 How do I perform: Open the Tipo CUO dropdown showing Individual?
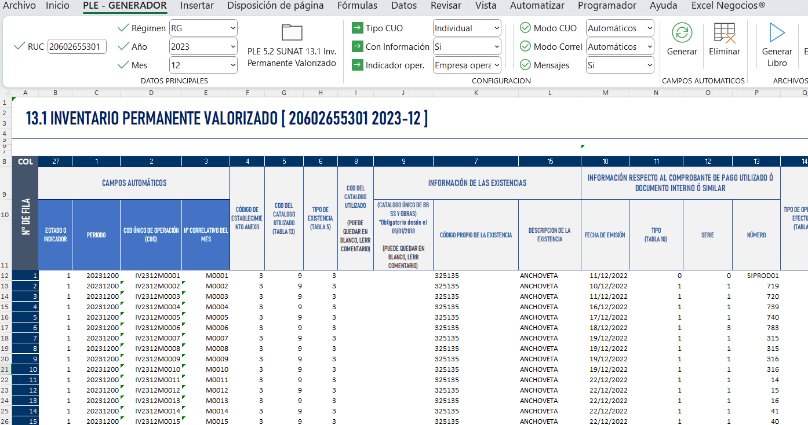pos(467,28)
